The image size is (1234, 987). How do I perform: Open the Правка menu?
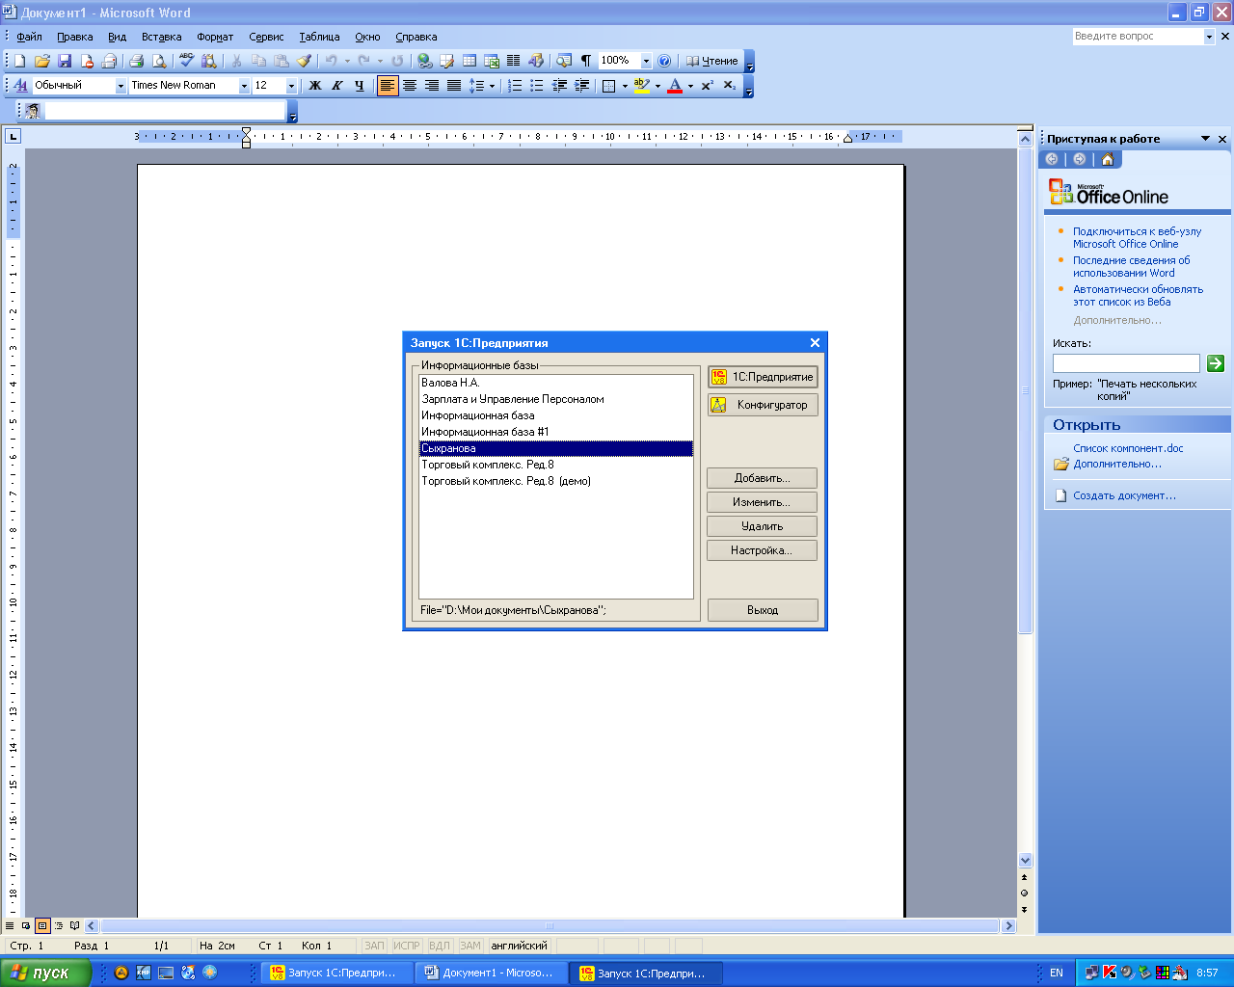(74, 37)
